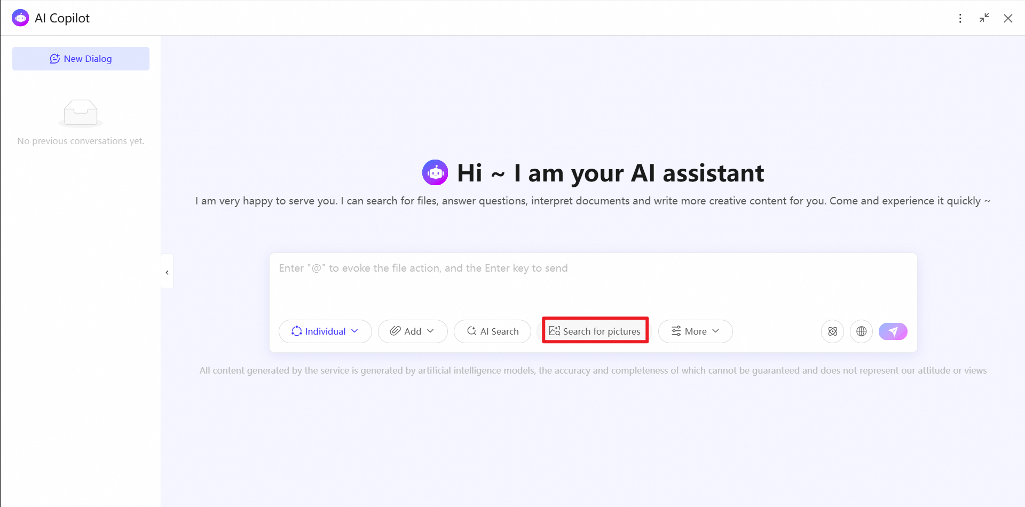This screenshot has width=1025, height=507.
Task: Click the AI Copilot title text
Action: (x=62, y=18)
